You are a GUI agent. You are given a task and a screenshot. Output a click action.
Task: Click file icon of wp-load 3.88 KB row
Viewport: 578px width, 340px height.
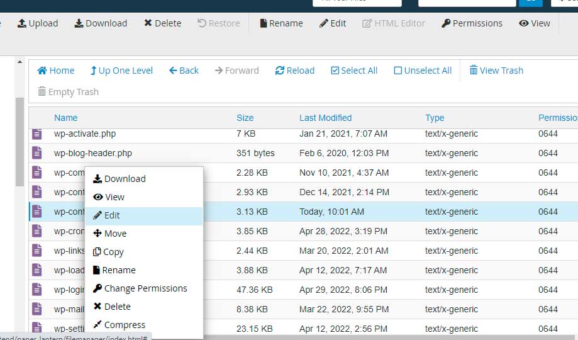(x=37, y=270)
